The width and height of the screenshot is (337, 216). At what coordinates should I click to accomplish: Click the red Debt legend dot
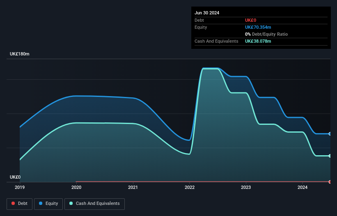coord(13,203)
